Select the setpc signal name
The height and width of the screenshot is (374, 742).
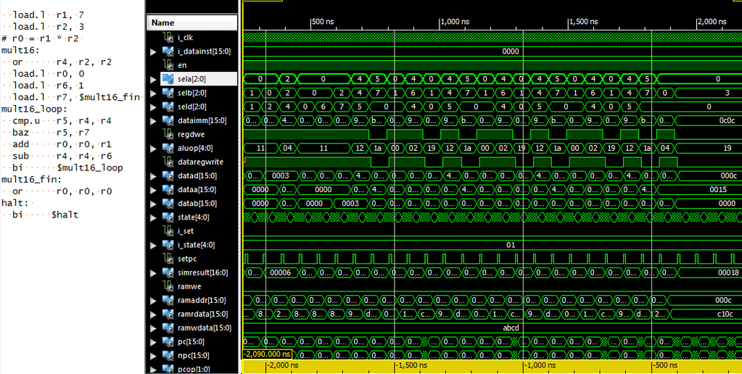tap(187, 259)
